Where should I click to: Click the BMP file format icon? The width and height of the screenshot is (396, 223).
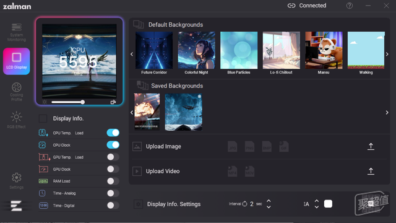tap(267, 147)
